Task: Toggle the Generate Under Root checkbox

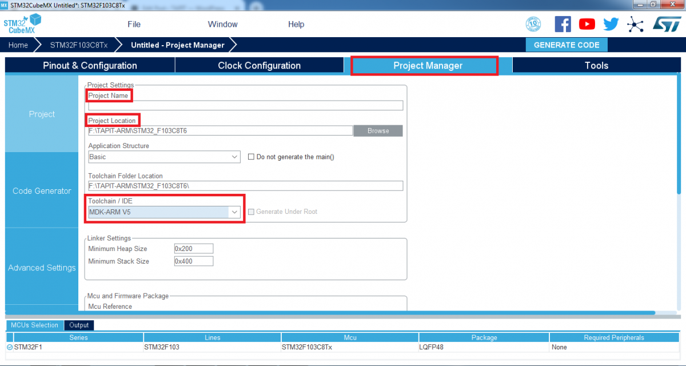Action: click(x=251, y=212)
